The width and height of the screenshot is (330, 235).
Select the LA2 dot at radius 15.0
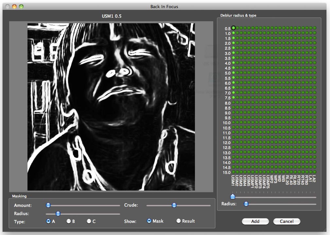pos(315,172)
